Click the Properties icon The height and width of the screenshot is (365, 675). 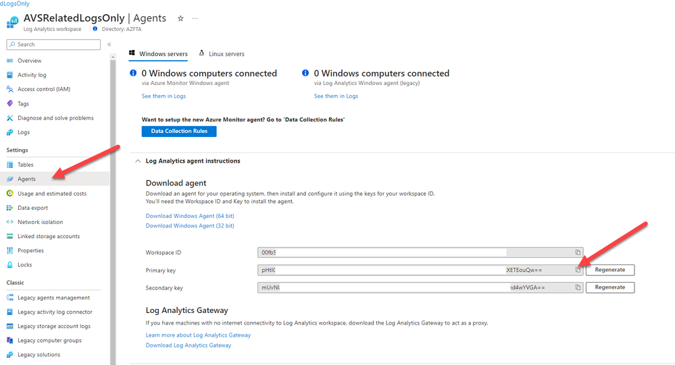10,250
